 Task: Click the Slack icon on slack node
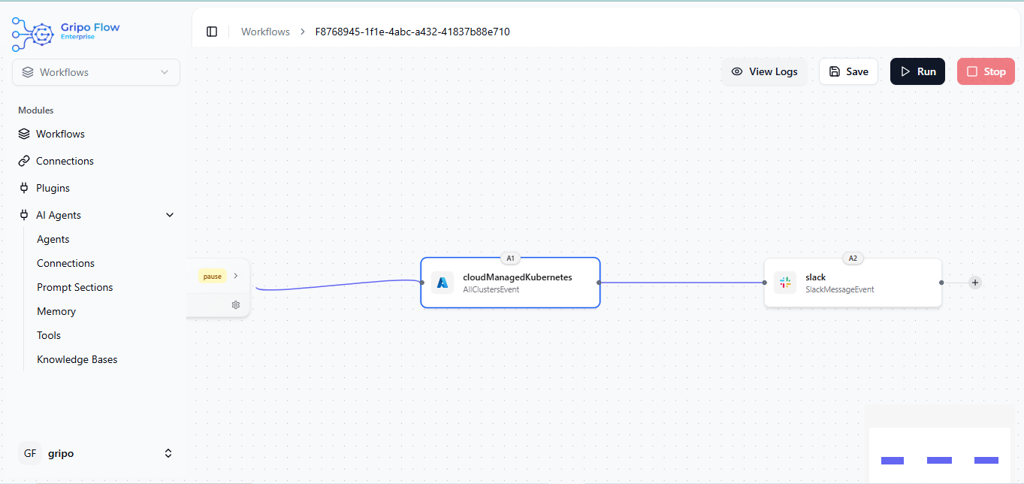point(785,283)
